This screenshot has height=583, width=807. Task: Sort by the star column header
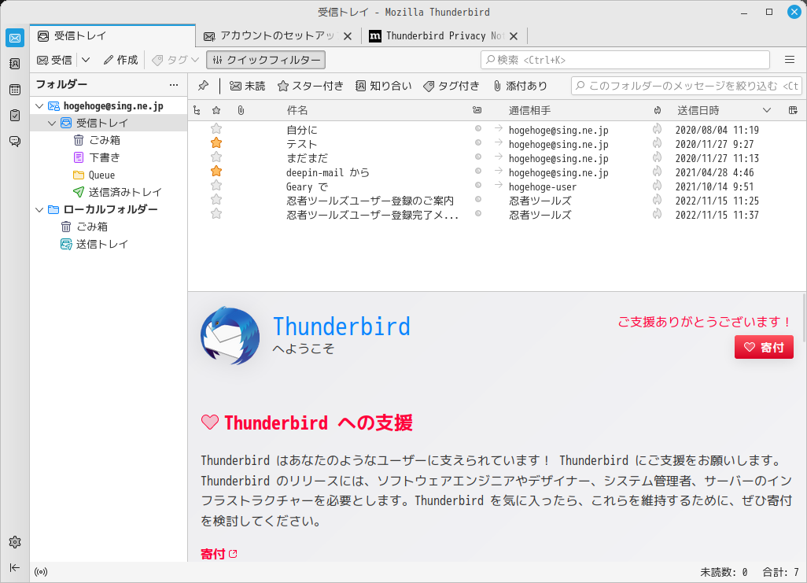tap(216, 110)
